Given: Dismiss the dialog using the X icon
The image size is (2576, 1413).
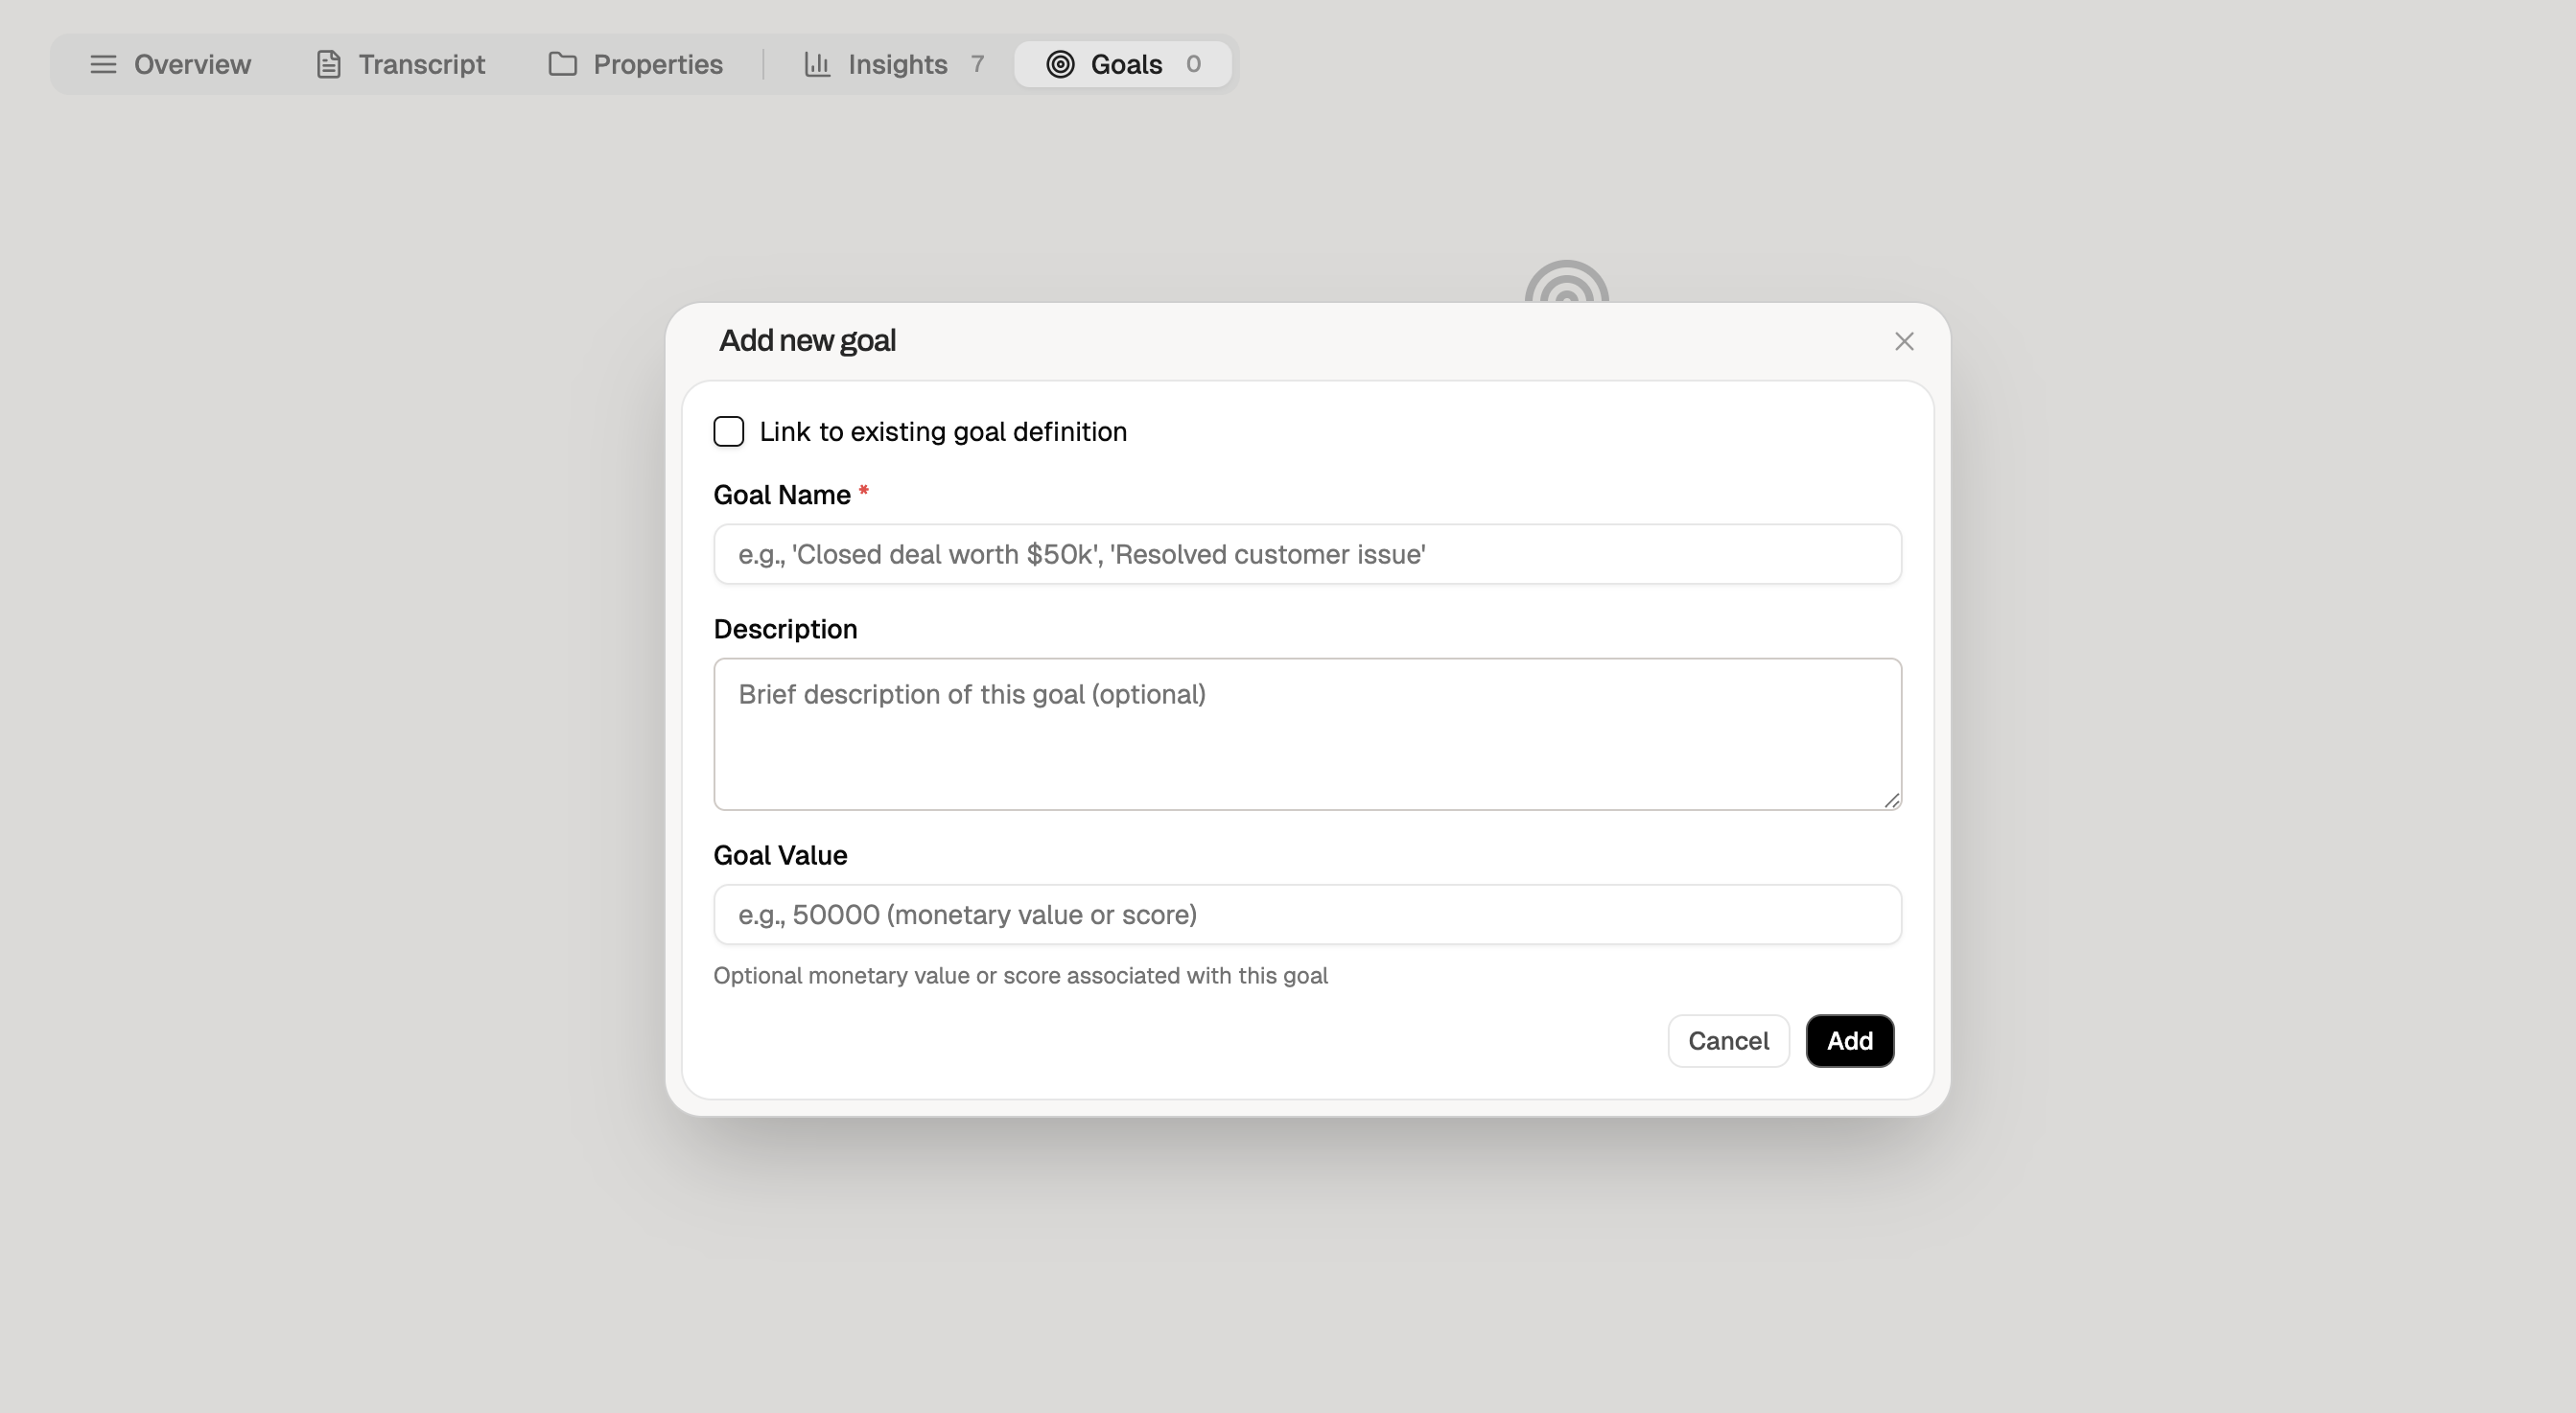Looking at the screenshot, I should [x=1904, y=340].
